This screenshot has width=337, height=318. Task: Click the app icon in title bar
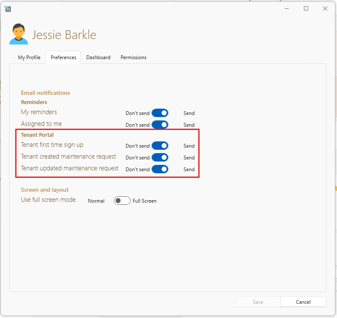[8, 9]
